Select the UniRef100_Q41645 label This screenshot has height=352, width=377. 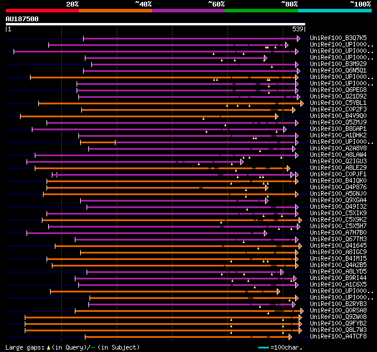338,246
